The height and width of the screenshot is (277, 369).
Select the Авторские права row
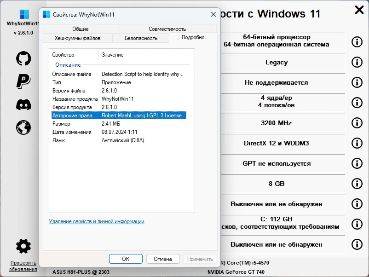[119, 115]
